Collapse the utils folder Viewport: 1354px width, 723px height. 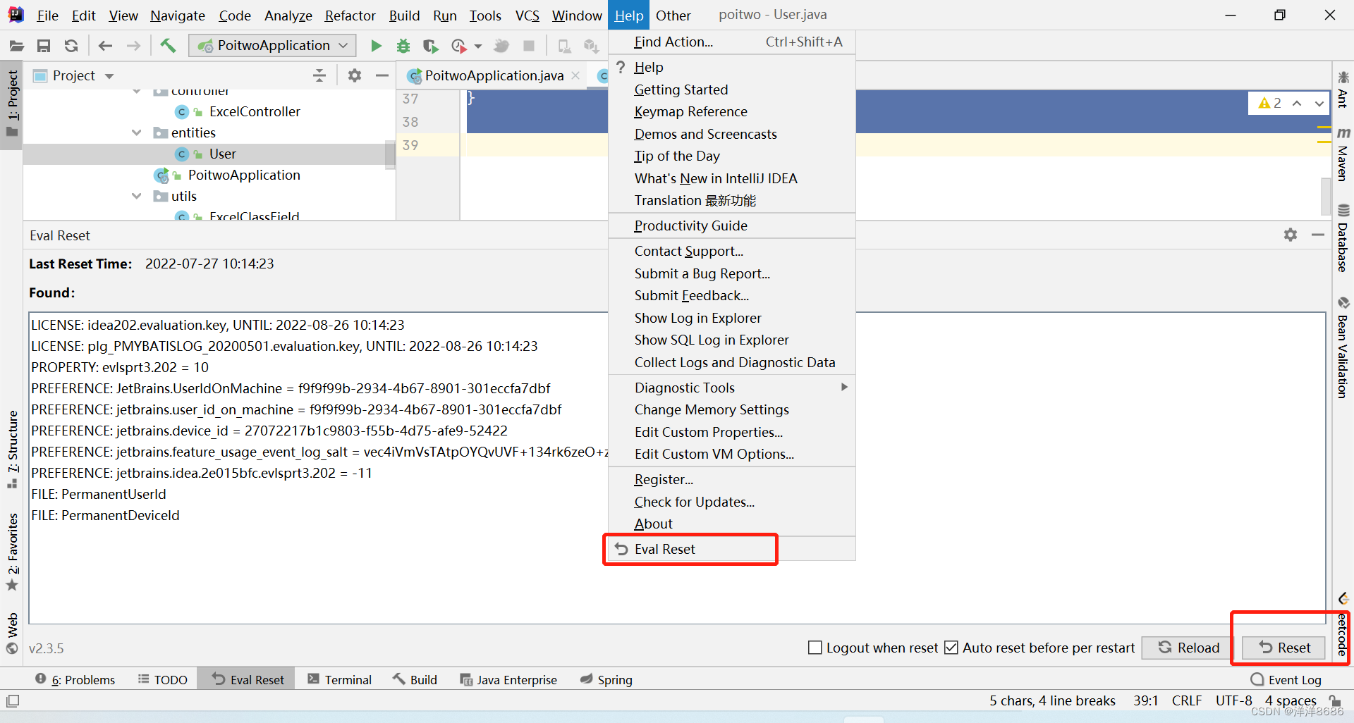point(136,196)
